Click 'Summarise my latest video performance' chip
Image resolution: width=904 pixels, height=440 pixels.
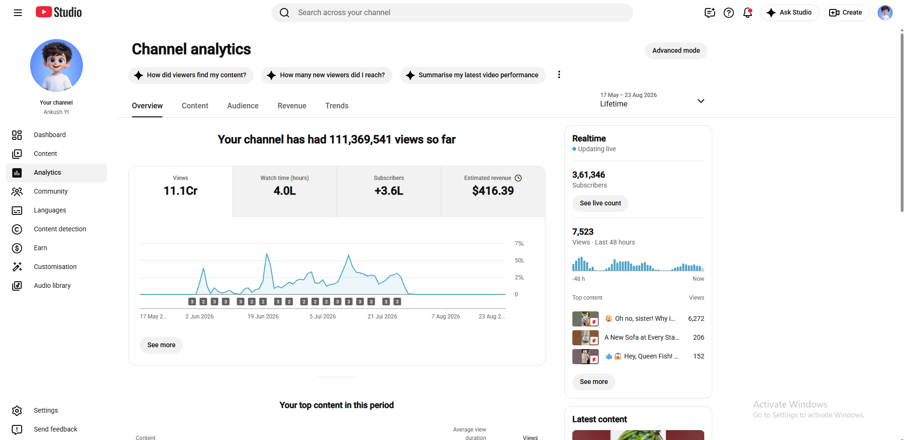click(473, 75)
